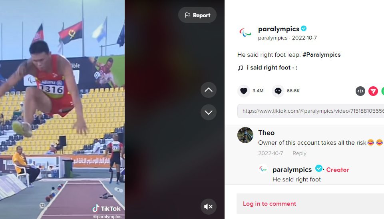Go to previous video with up chevron
Viewport: 384px width, 219px height.
tap(209, 90)
